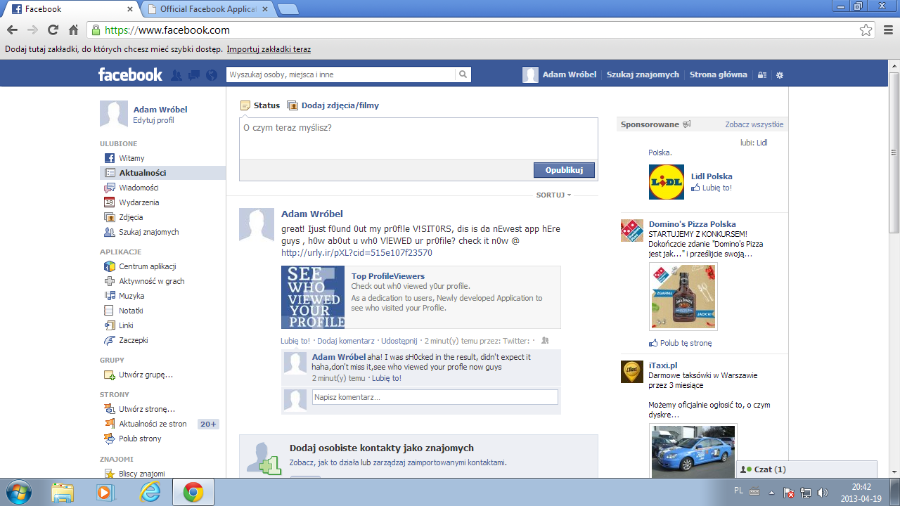The image size is (900, 506).
Task: Click the megaphone icon beside Sponsorowane
Action: pyautogui.click(x=687, y=124)
